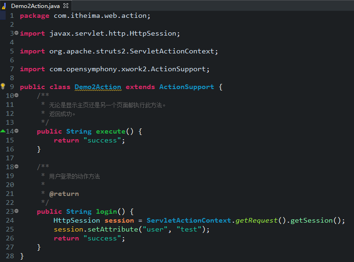Click the org.apache.struts2.ServletActionContext import
The width and height of the screenshot is (354, 262).
pos(132,51)
